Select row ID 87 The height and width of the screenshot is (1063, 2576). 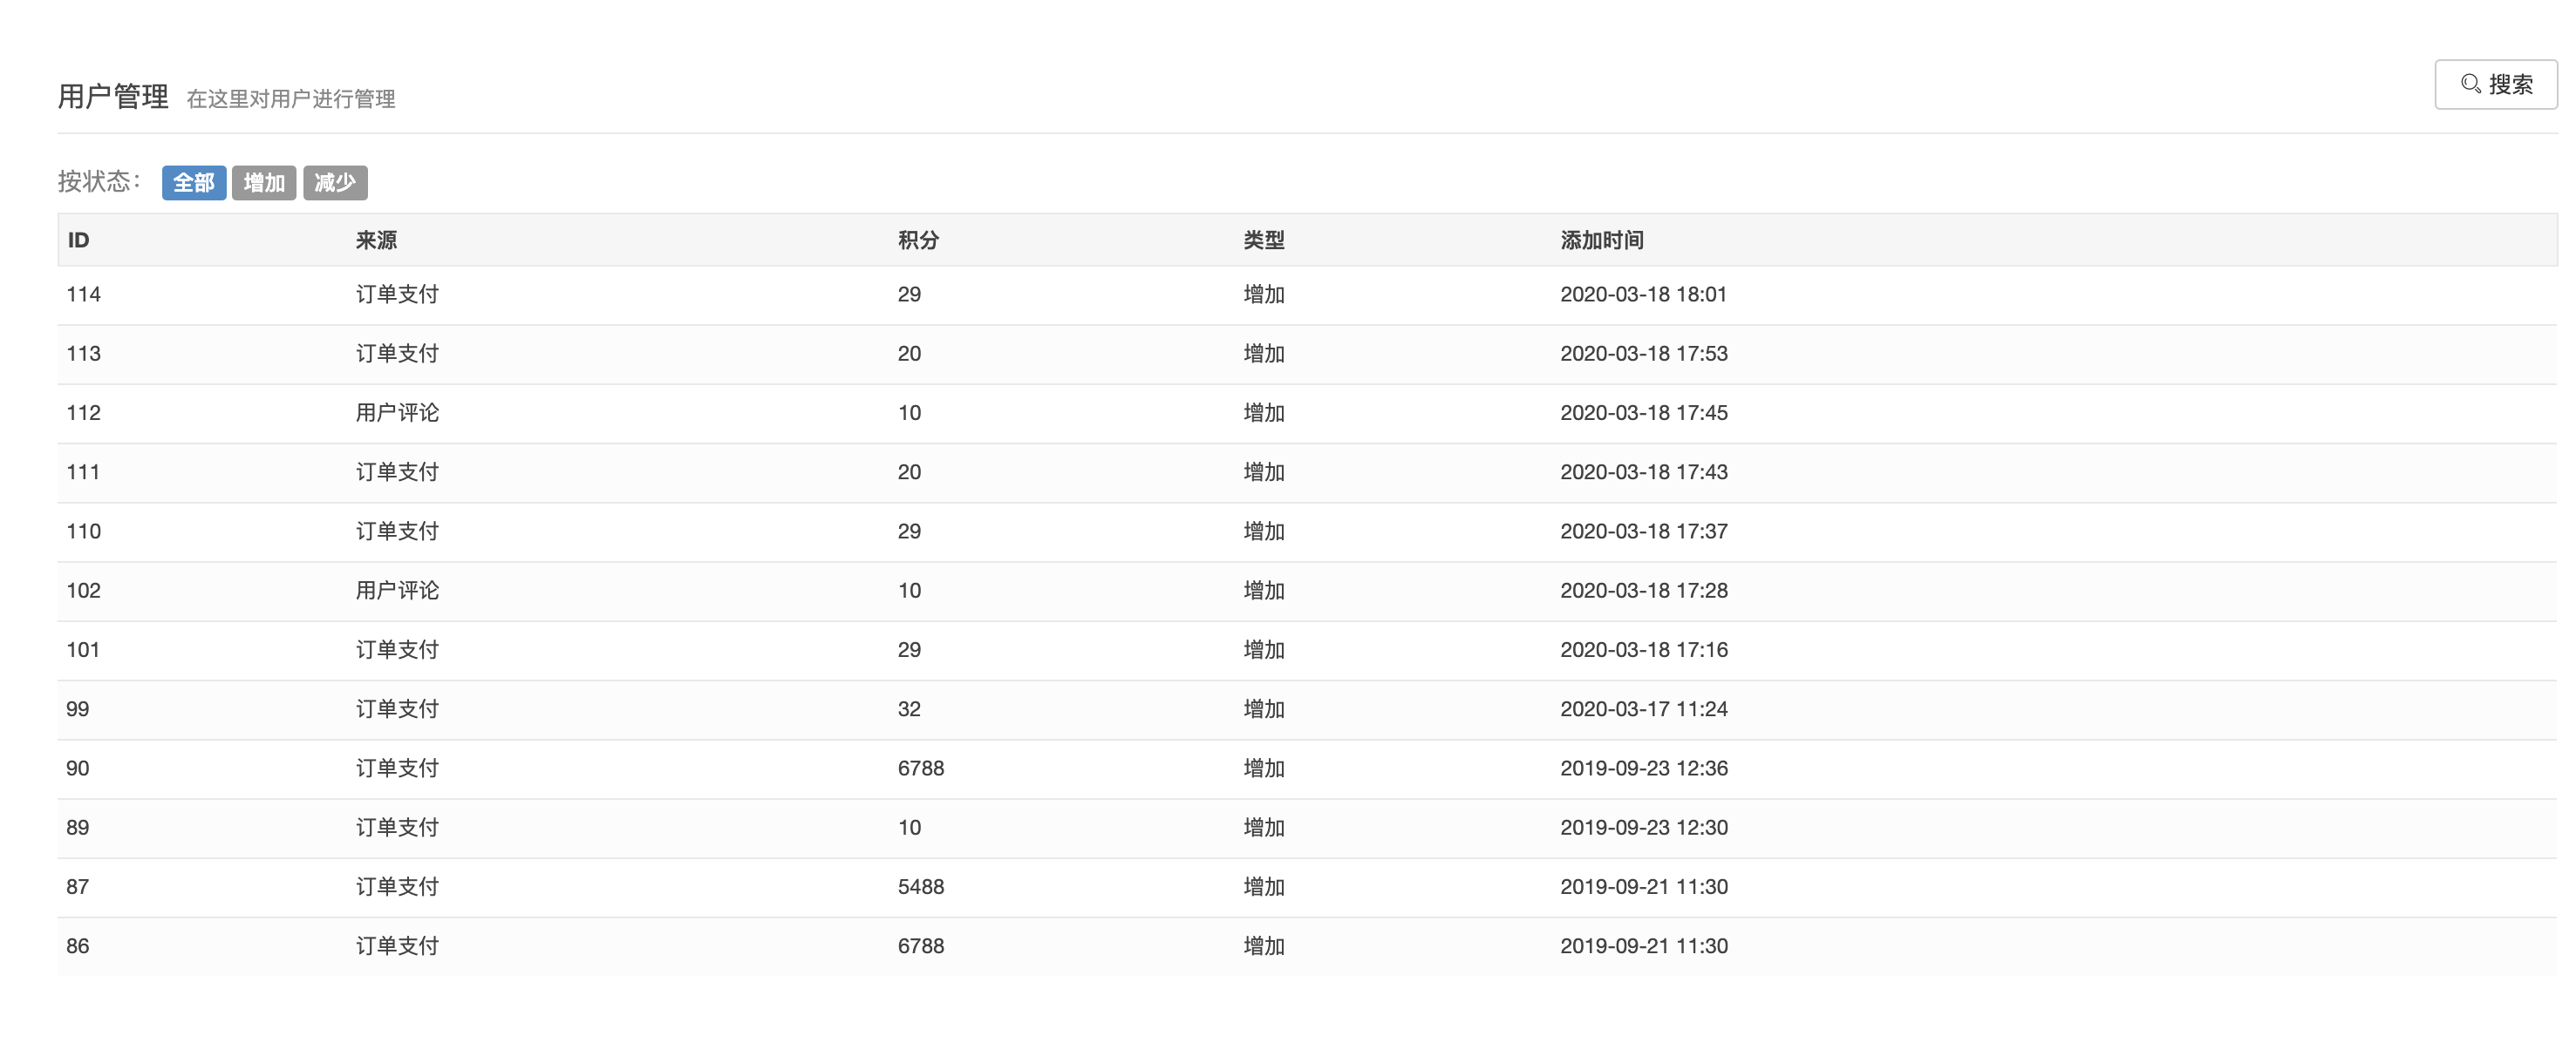[x=1307, y=887]
